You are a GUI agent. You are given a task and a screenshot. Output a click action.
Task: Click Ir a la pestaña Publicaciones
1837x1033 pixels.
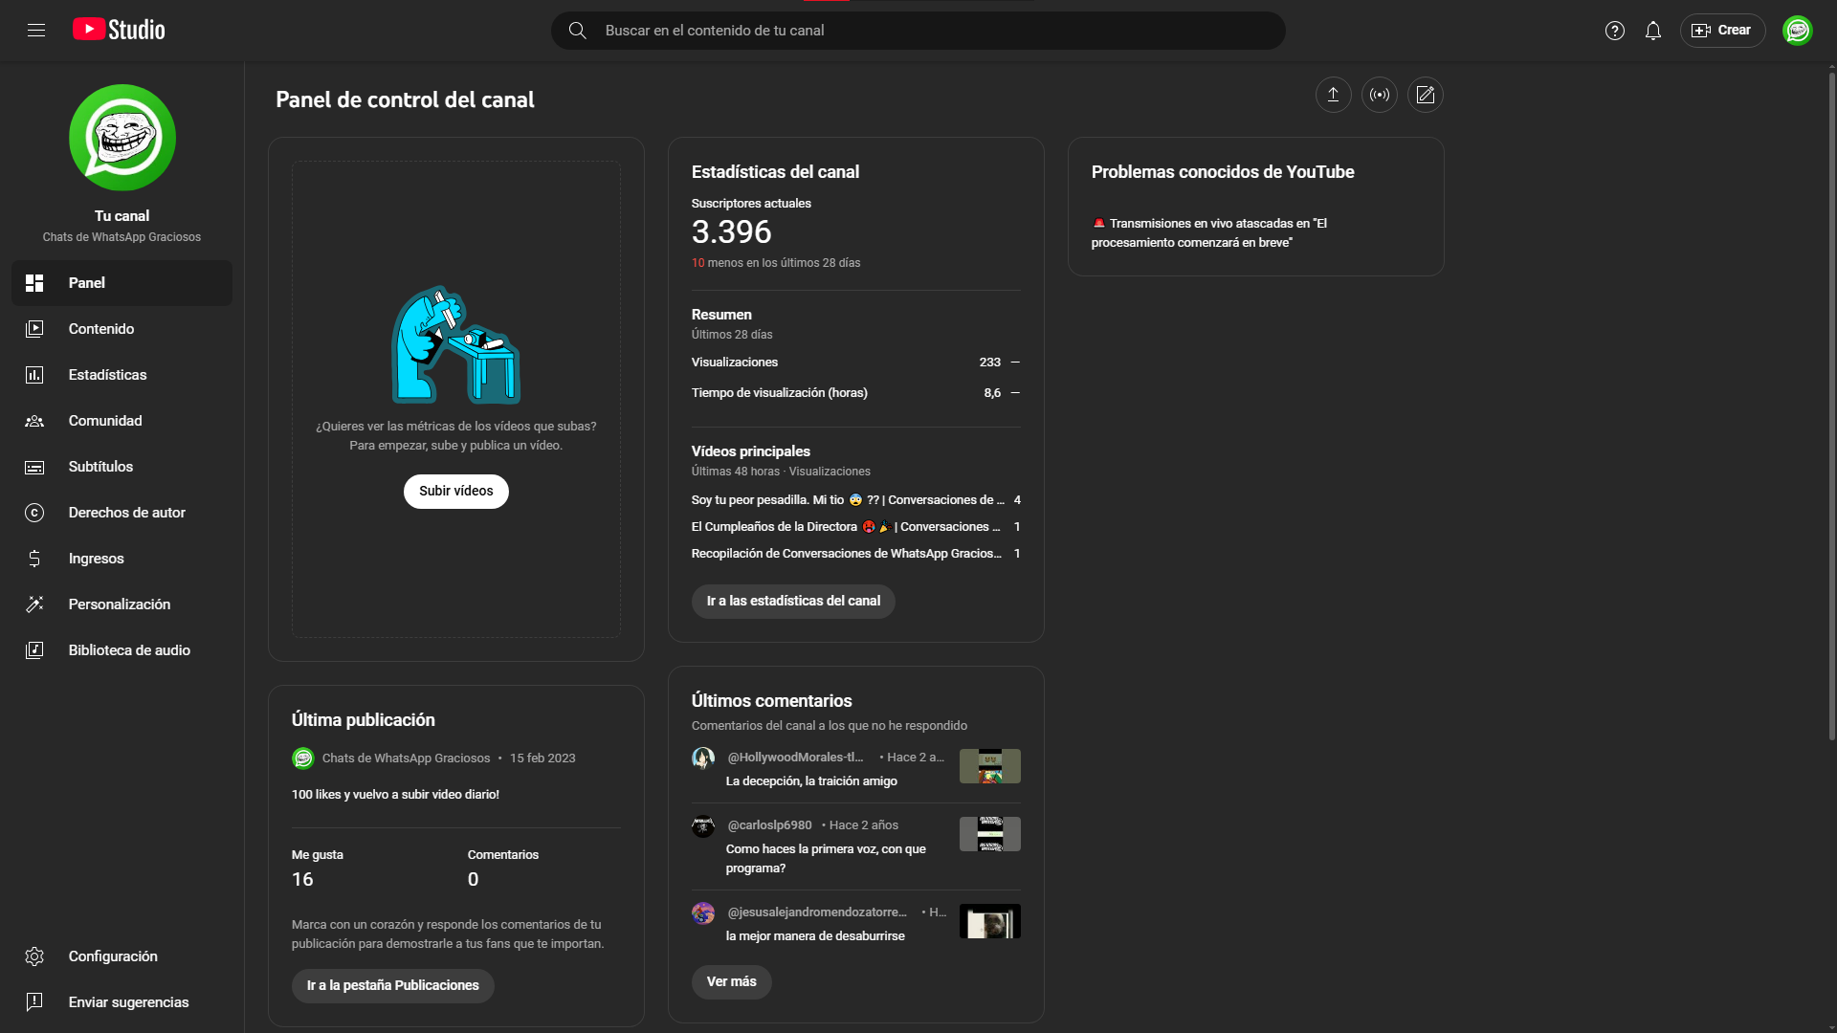pos(393,986)
